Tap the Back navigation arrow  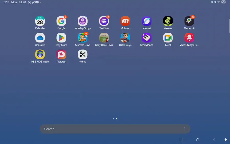tap(214, 140)
